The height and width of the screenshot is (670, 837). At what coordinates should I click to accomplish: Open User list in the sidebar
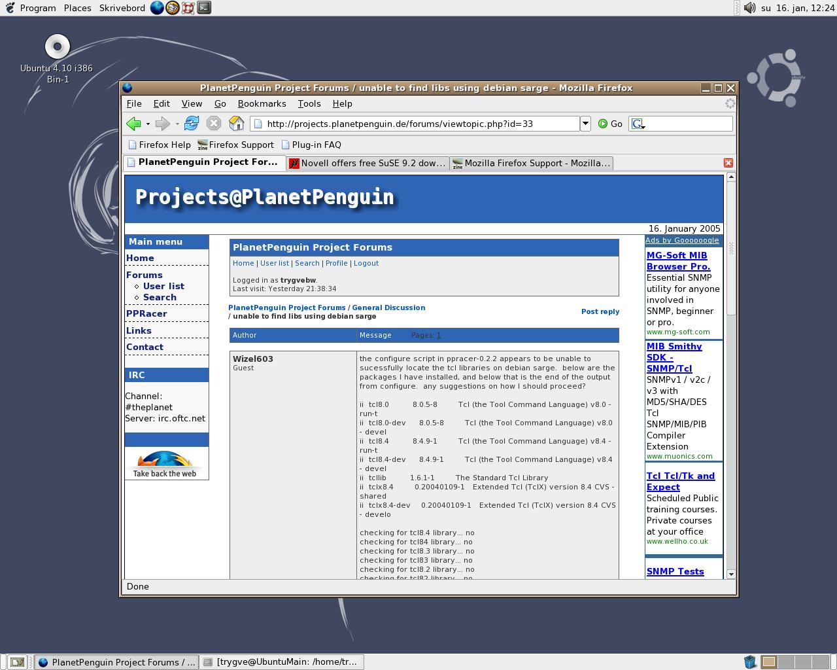click(x=163, y=286)
